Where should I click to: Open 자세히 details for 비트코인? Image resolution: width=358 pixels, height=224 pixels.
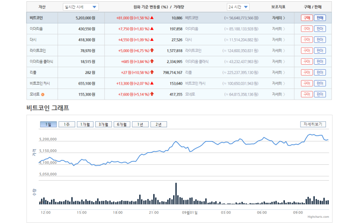278,18
